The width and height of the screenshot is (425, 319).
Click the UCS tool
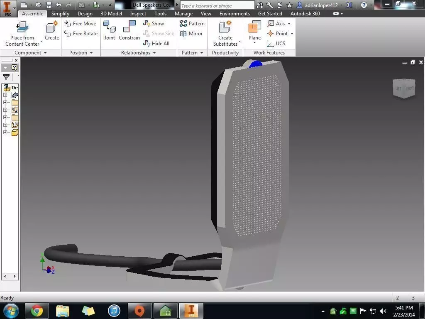tap(276, 43)
